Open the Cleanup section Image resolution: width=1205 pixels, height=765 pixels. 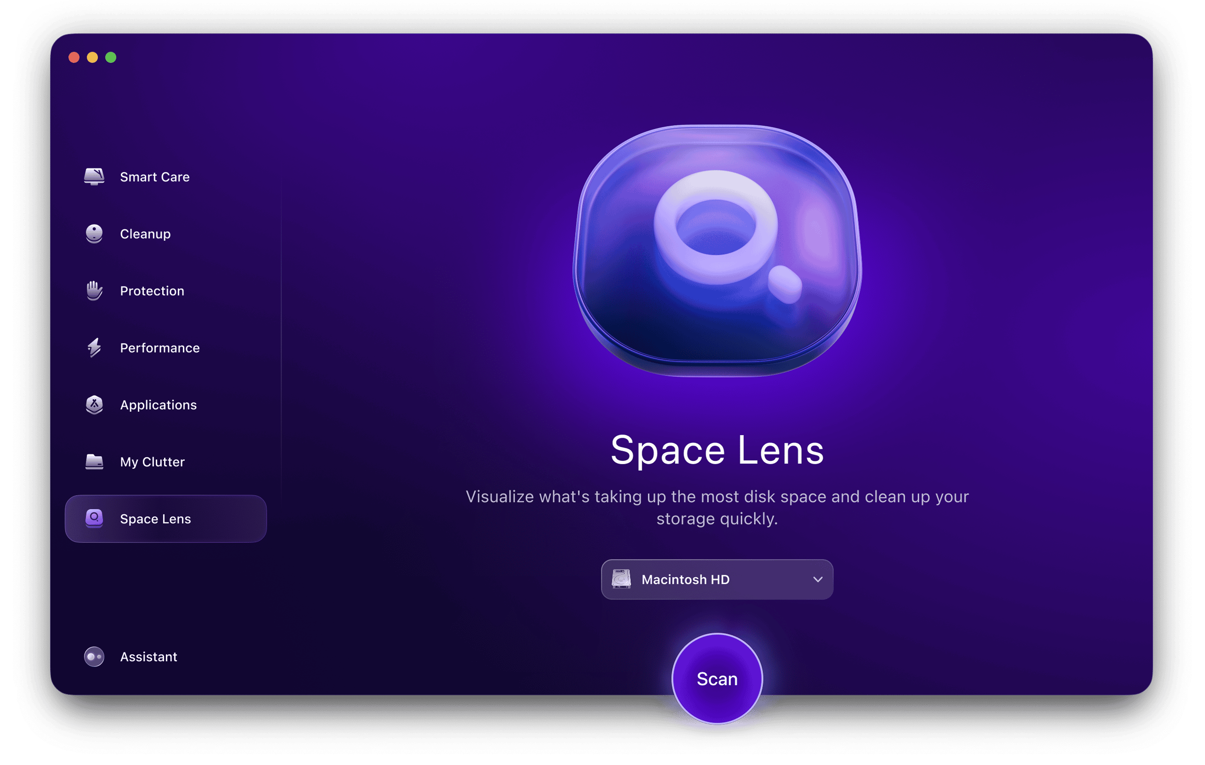coord(145,234)
